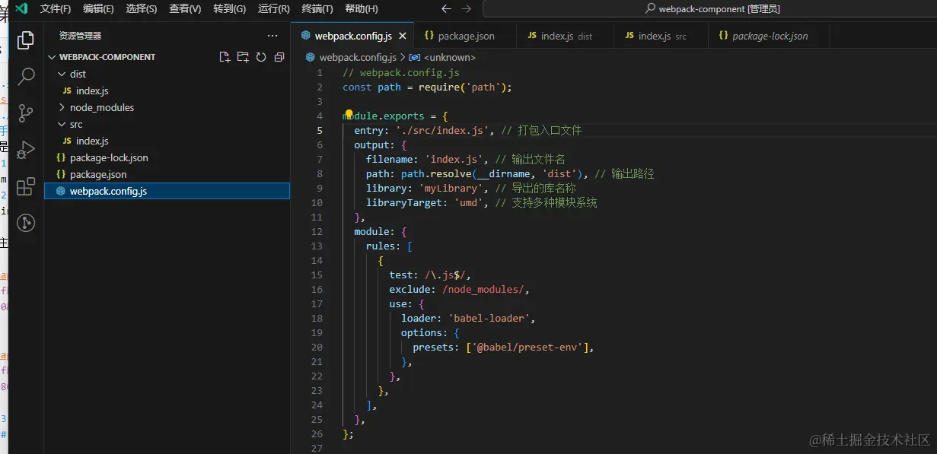This screenshot has height=454, width=937.
Task: Collapse all folders in explorer
Action: 279,57
